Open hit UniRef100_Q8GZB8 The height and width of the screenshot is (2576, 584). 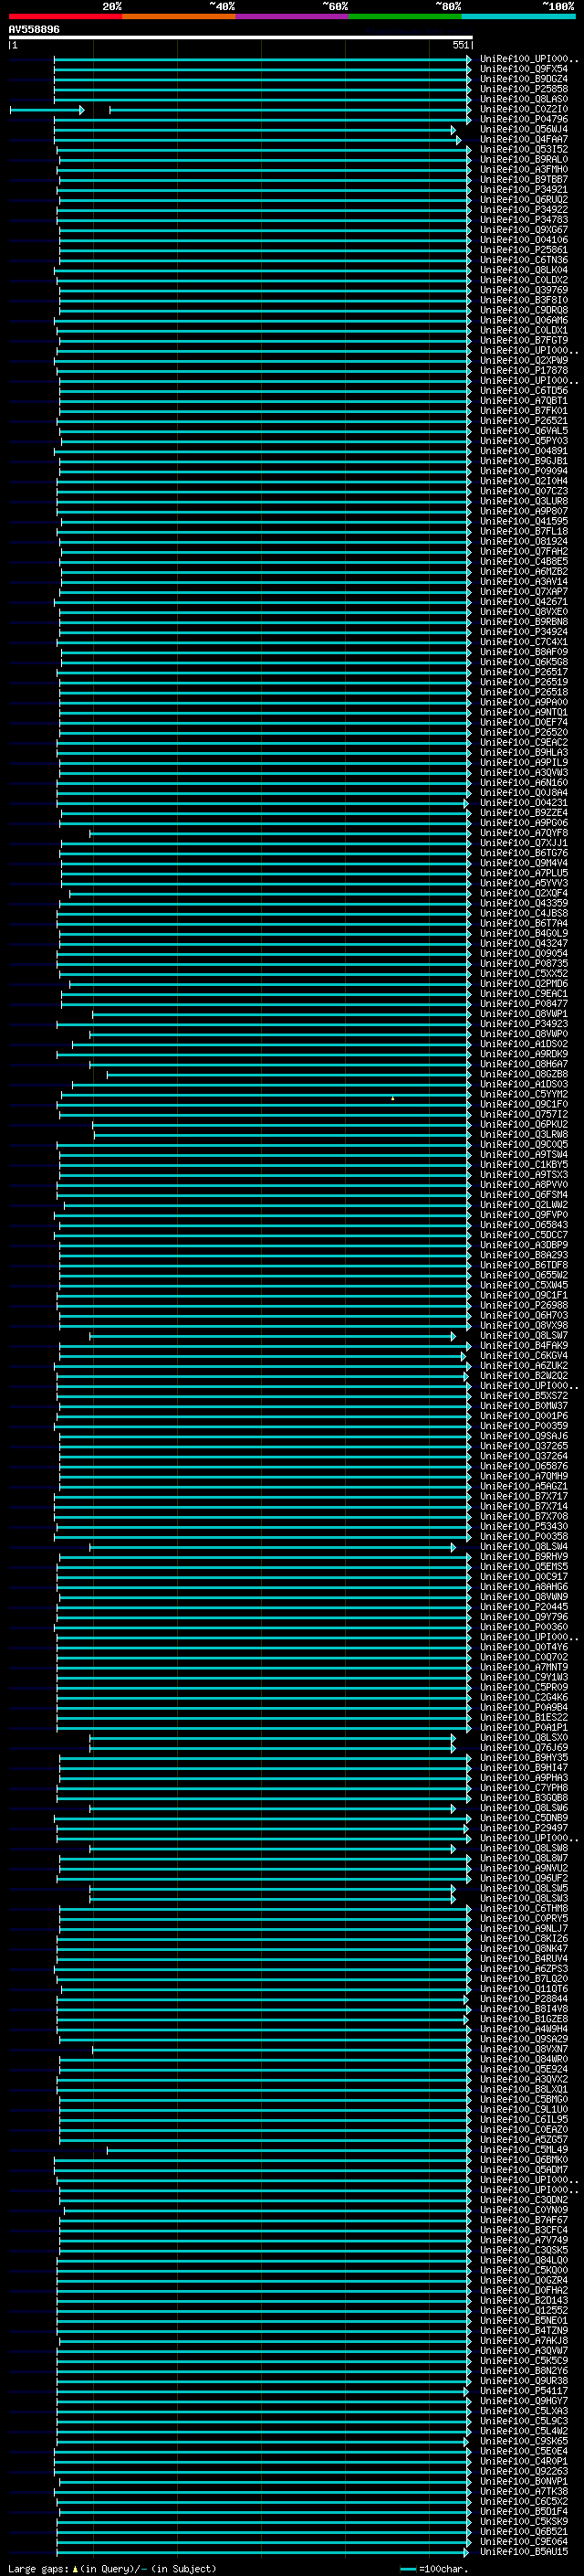523,1074
